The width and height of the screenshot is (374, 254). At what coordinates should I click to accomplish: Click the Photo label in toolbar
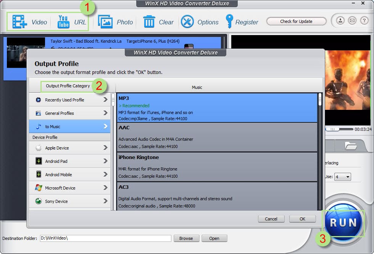125,22
